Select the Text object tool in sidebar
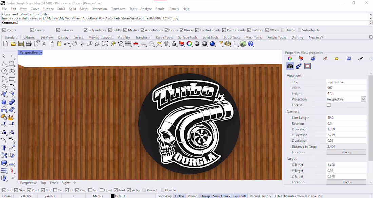 (x=4, y=148)
